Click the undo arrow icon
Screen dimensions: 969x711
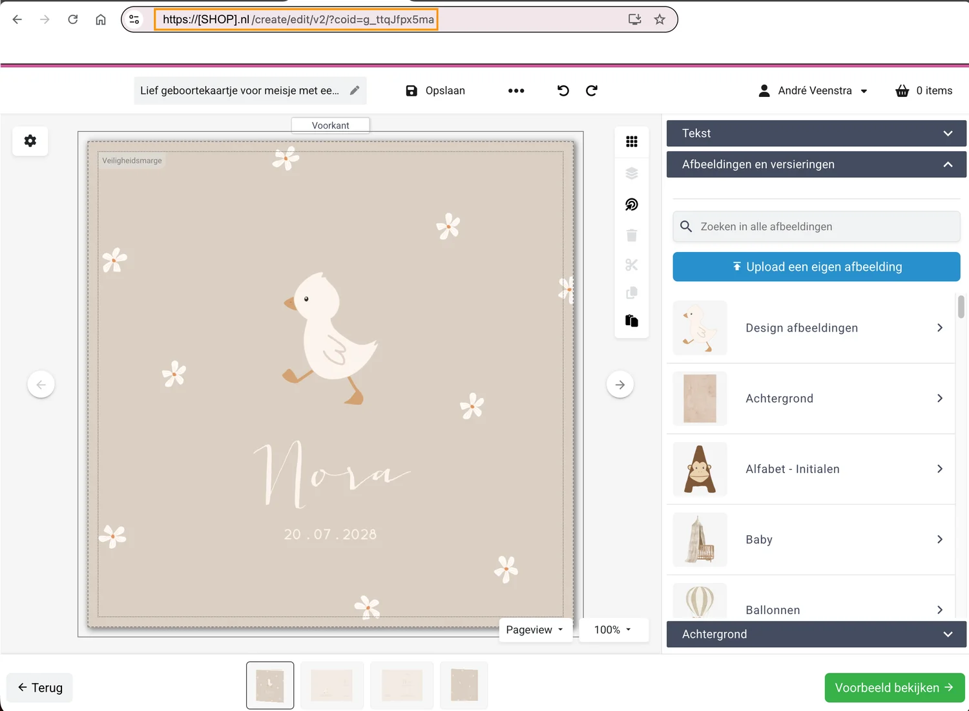tap(563, 90)
